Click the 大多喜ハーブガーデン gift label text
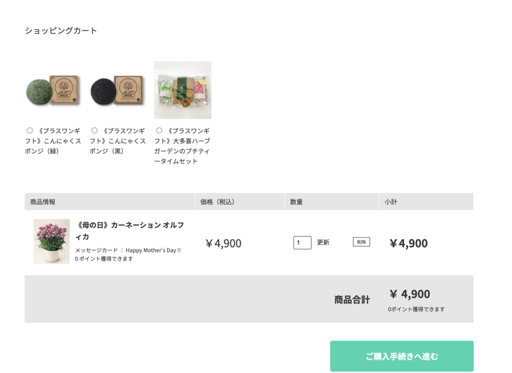 (x=183, y=146)
